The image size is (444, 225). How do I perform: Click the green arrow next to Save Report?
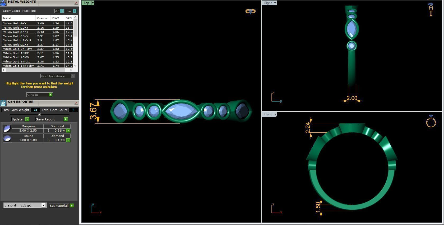(66, 119)
